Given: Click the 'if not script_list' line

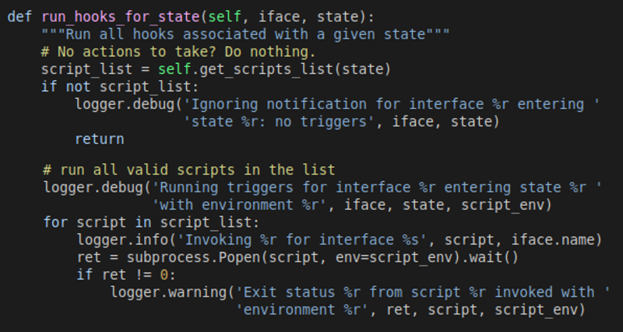Looking at the screenshot, I should click(x=121, y=86).
